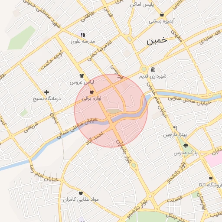
Task: Click the pink highlighted radius circle center
Action: [111, 111]
